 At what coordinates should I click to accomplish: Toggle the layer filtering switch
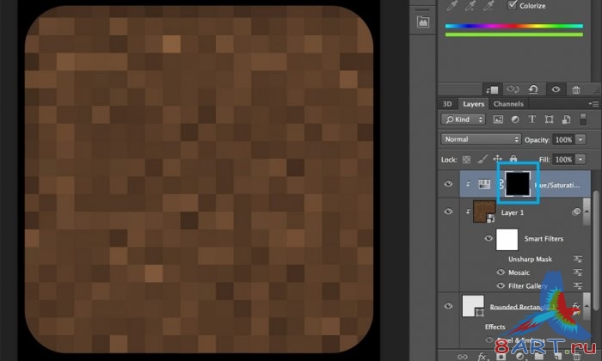tap(583, 119)
